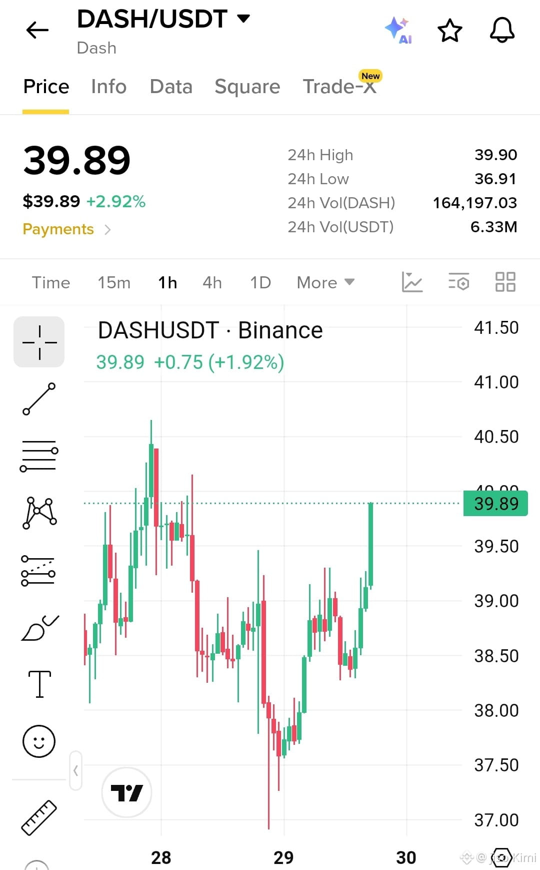Tap the 24h Vol(DASH) value 164,197.03
The width and height of the screenshot is (540, 870).
coord(474,203)
